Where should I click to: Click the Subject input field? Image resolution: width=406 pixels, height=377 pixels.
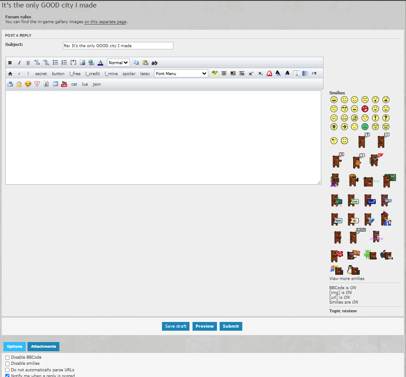click(118, 45)
